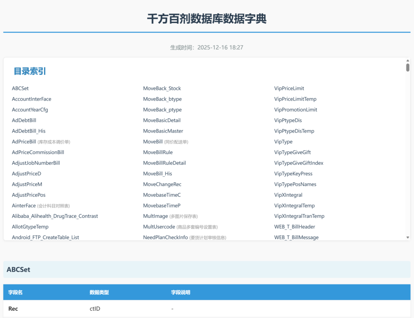Navigate to VipPriceLimit table
The height and width of the screenshot is (318, 414).
[x=289, y=88]
